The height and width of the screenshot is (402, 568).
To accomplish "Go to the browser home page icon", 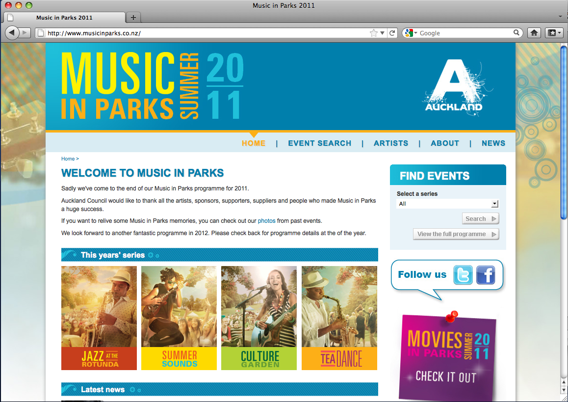I will click(x=534, y=33).
